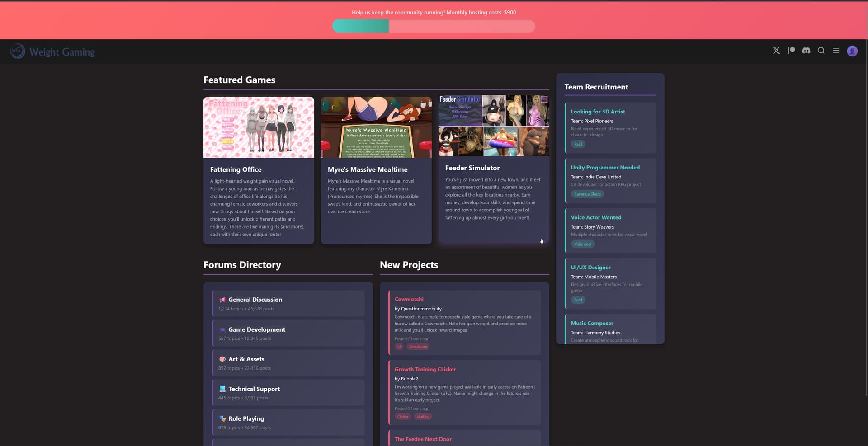Open the Role Playing forum
Screen dimensions: 868x446
pos(246,418)
